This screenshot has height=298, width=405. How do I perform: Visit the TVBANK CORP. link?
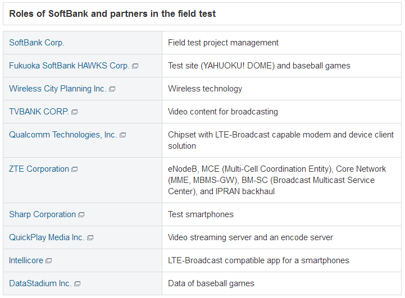(x=39, y=112)
